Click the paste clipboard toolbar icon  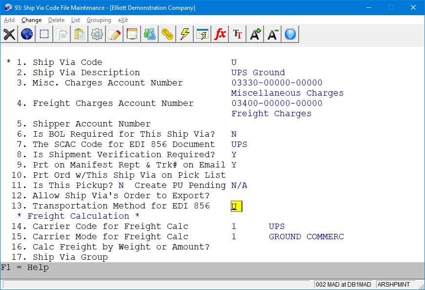click(80, 34)
